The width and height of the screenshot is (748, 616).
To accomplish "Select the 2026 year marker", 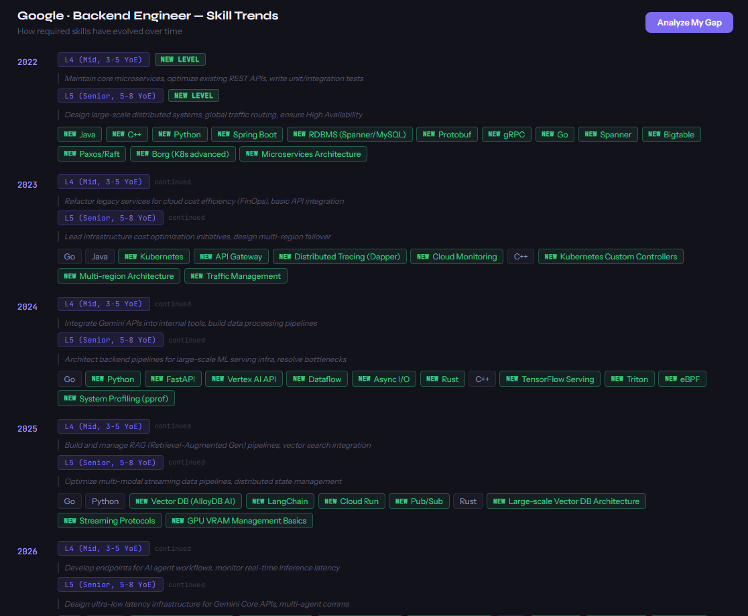I will [27, 551].
